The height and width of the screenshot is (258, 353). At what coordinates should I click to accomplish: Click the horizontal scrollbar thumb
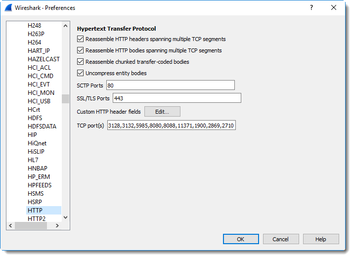pos(31,225)
